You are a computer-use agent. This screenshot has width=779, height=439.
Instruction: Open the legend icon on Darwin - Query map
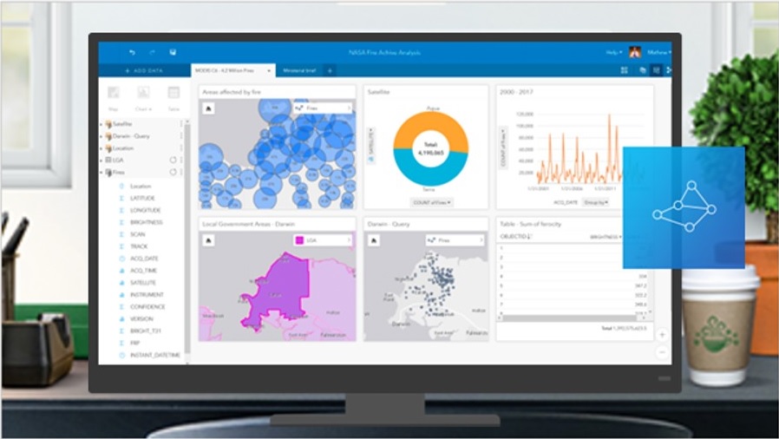point(374,240)
